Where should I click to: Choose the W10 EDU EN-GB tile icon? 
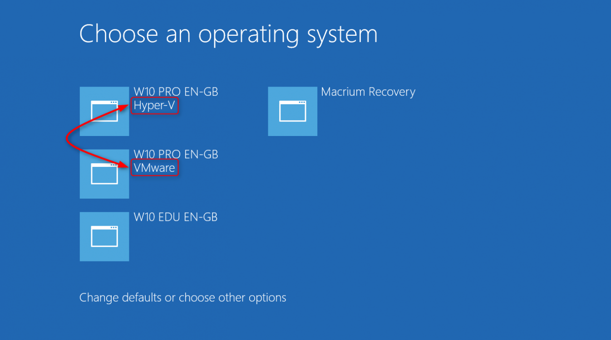pyautogui.click(x=104, y=237)
